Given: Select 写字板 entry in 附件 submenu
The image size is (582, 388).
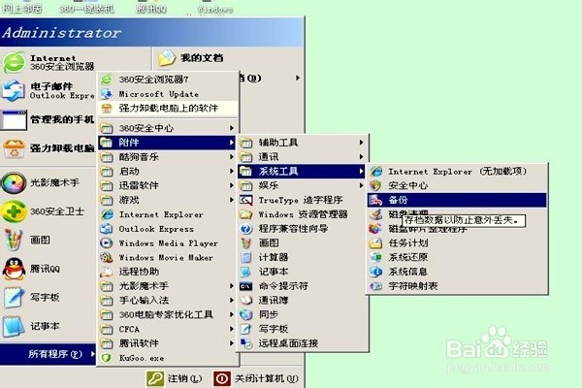Looking at the screenshot, I should coord(302,329).
